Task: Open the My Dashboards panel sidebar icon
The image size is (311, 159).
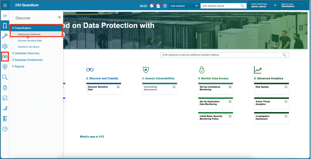Action: (x=5, y=119)
